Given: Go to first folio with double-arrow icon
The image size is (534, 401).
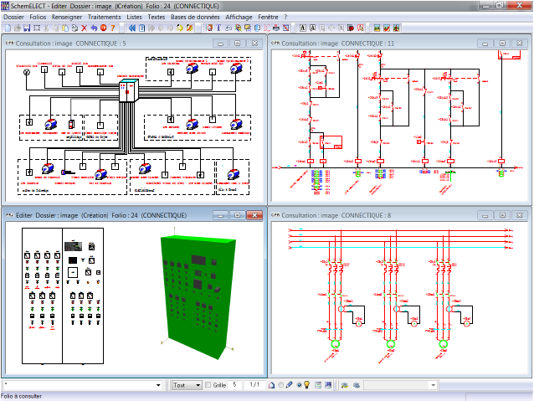Looking at the screenshot, I should coord(132,28).
